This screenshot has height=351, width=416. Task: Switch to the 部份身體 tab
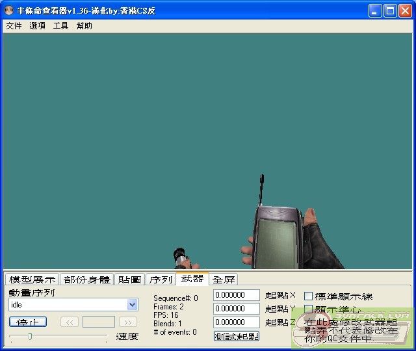tap(86, 279)
